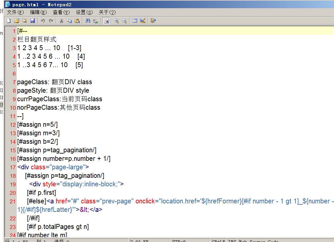The height and width of the screenshot is (242, 334).
Task: Click 'norPageClass:' on line 10
Action: click(x=38, y=108)
